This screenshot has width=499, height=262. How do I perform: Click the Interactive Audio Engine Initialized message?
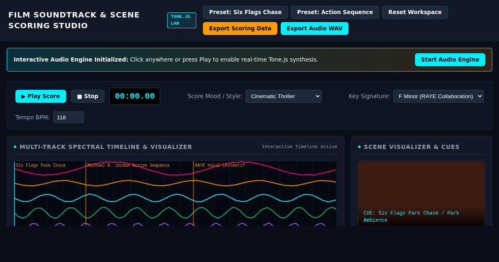[x=166, y=59]
